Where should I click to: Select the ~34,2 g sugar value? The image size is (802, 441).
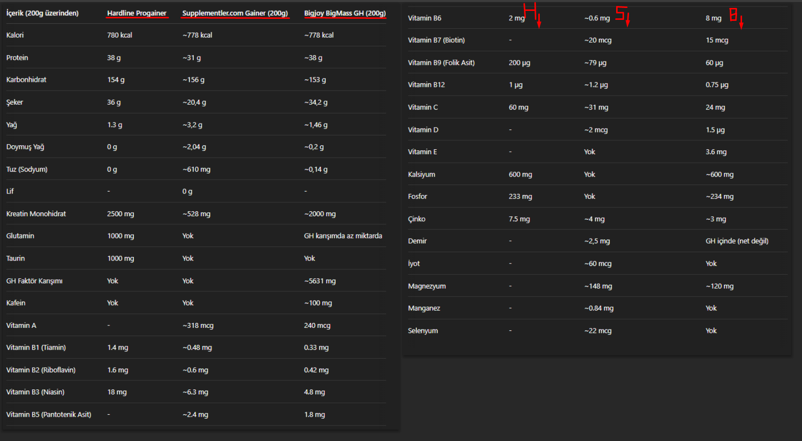316,102
